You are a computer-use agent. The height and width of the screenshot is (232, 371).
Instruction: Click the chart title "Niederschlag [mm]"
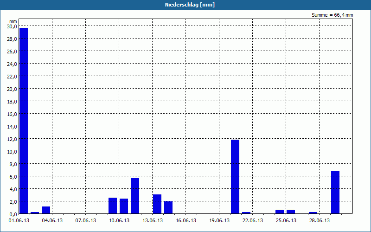coord(190,5)
